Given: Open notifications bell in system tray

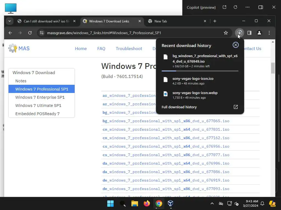Looking at the screenshot, I should point(262,203).
